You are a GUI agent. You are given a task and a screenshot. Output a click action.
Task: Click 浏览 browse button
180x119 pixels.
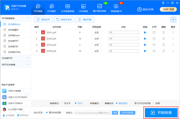(x=115, y=113)
